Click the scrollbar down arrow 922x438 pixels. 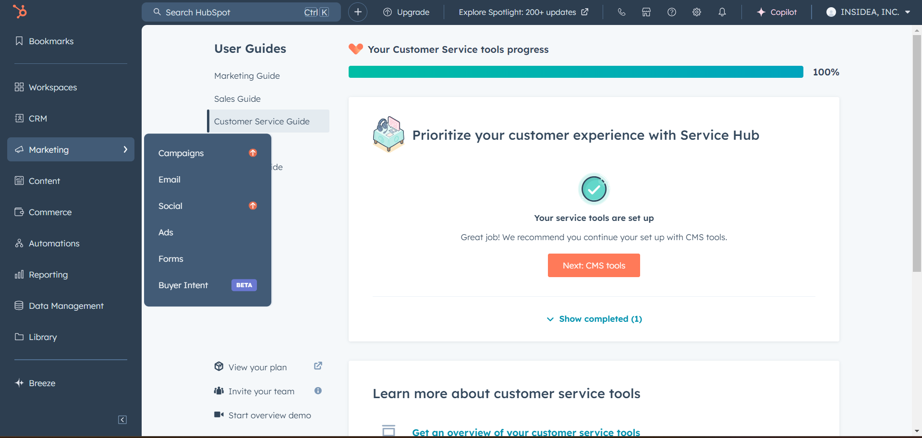click(917, 431)
